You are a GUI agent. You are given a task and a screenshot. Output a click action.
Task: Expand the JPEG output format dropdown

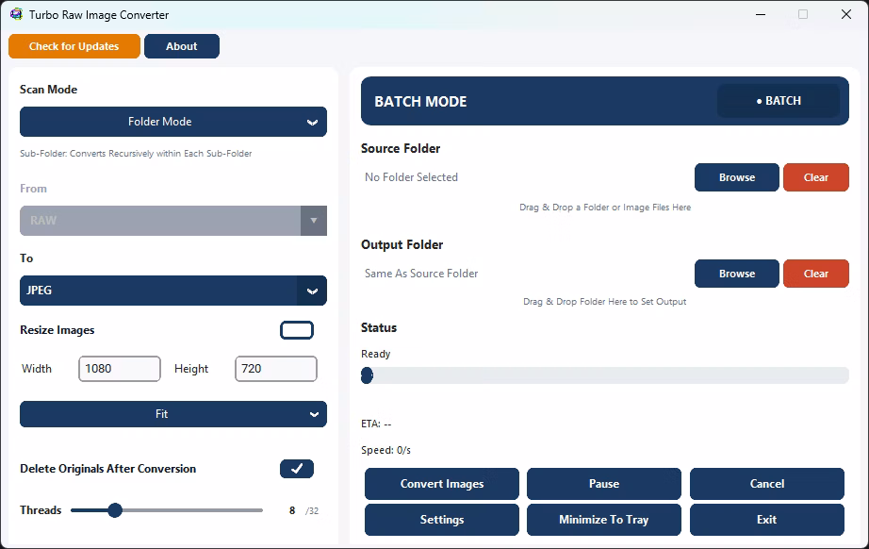point(173,291)
